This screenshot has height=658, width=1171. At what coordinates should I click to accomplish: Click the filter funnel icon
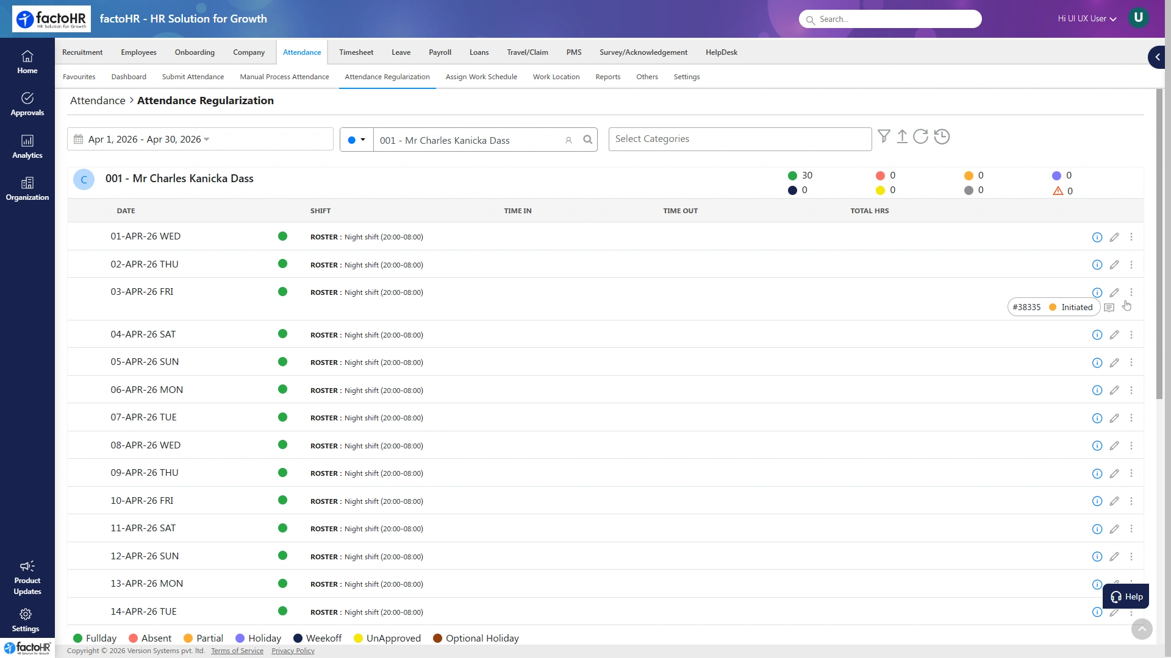[x=884, y=136]
